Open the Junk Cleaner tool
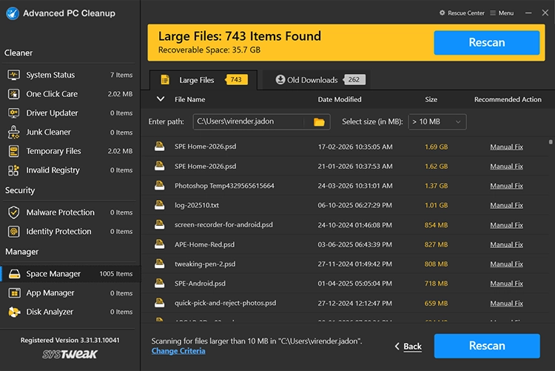 click(x=49, y=132)
